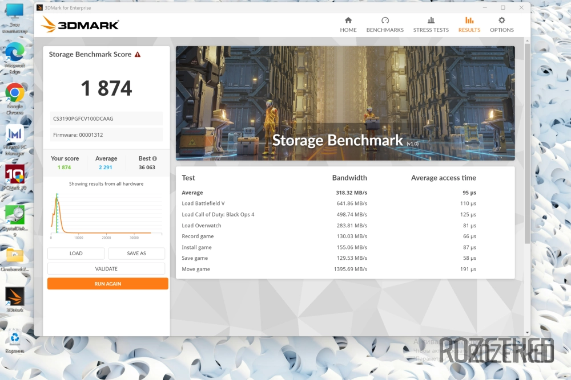Click the red warning triangle beside score title
Image resolution: width=571 pixels, height=380 pixels.
(x=137, y=55)
